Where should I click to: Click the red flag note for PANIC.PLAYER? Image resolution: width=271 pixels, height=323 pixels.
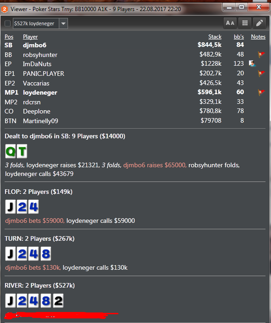tap(261, 73)
